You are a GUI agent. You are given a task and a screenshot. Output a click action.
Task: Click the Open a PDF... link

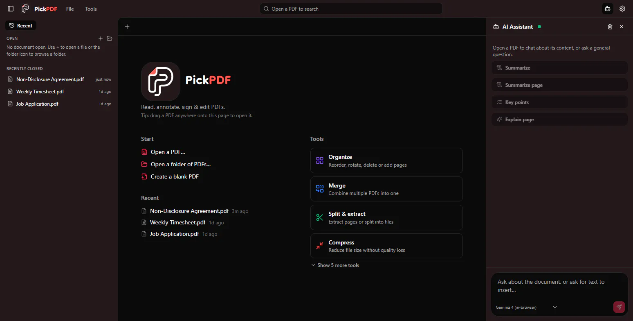[x=168, y=152]
